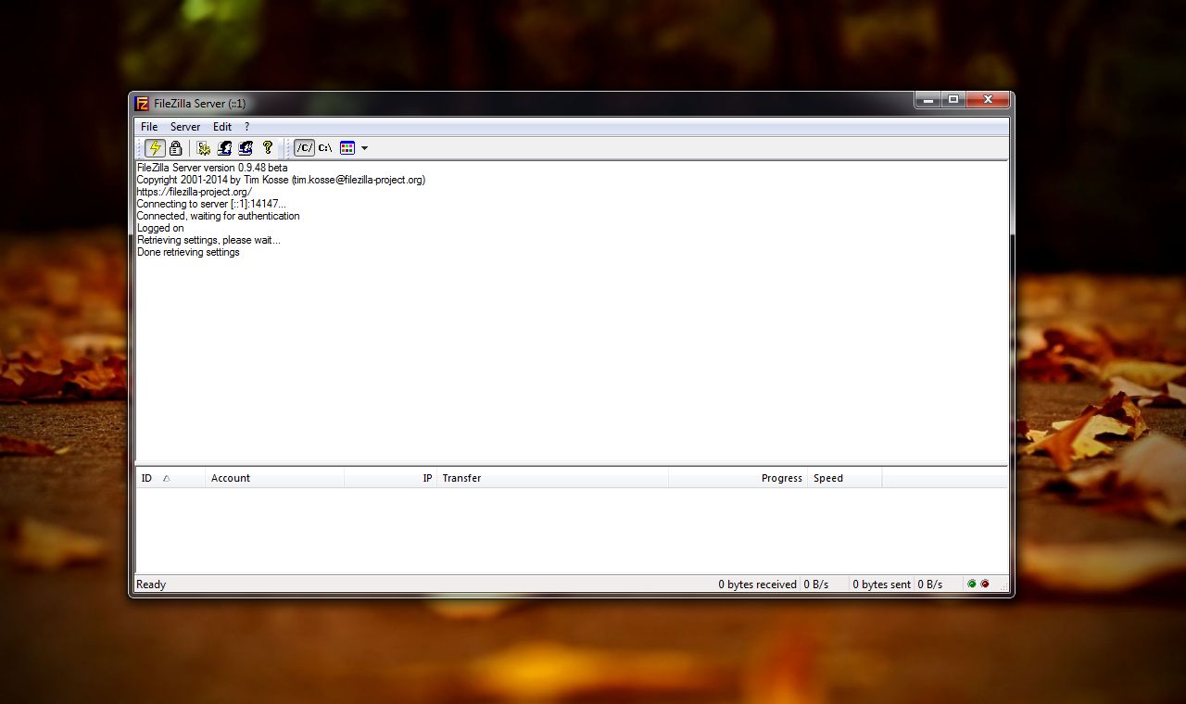Sort by Transfer column header
The height and width of the screenshot is (704, 1186).
(x=552, y=478)
